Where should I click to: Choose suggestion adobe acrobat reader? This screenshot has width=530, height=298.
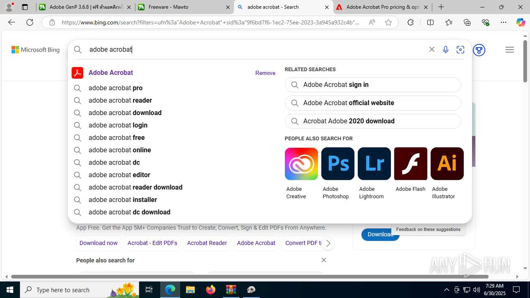(120, 100)
